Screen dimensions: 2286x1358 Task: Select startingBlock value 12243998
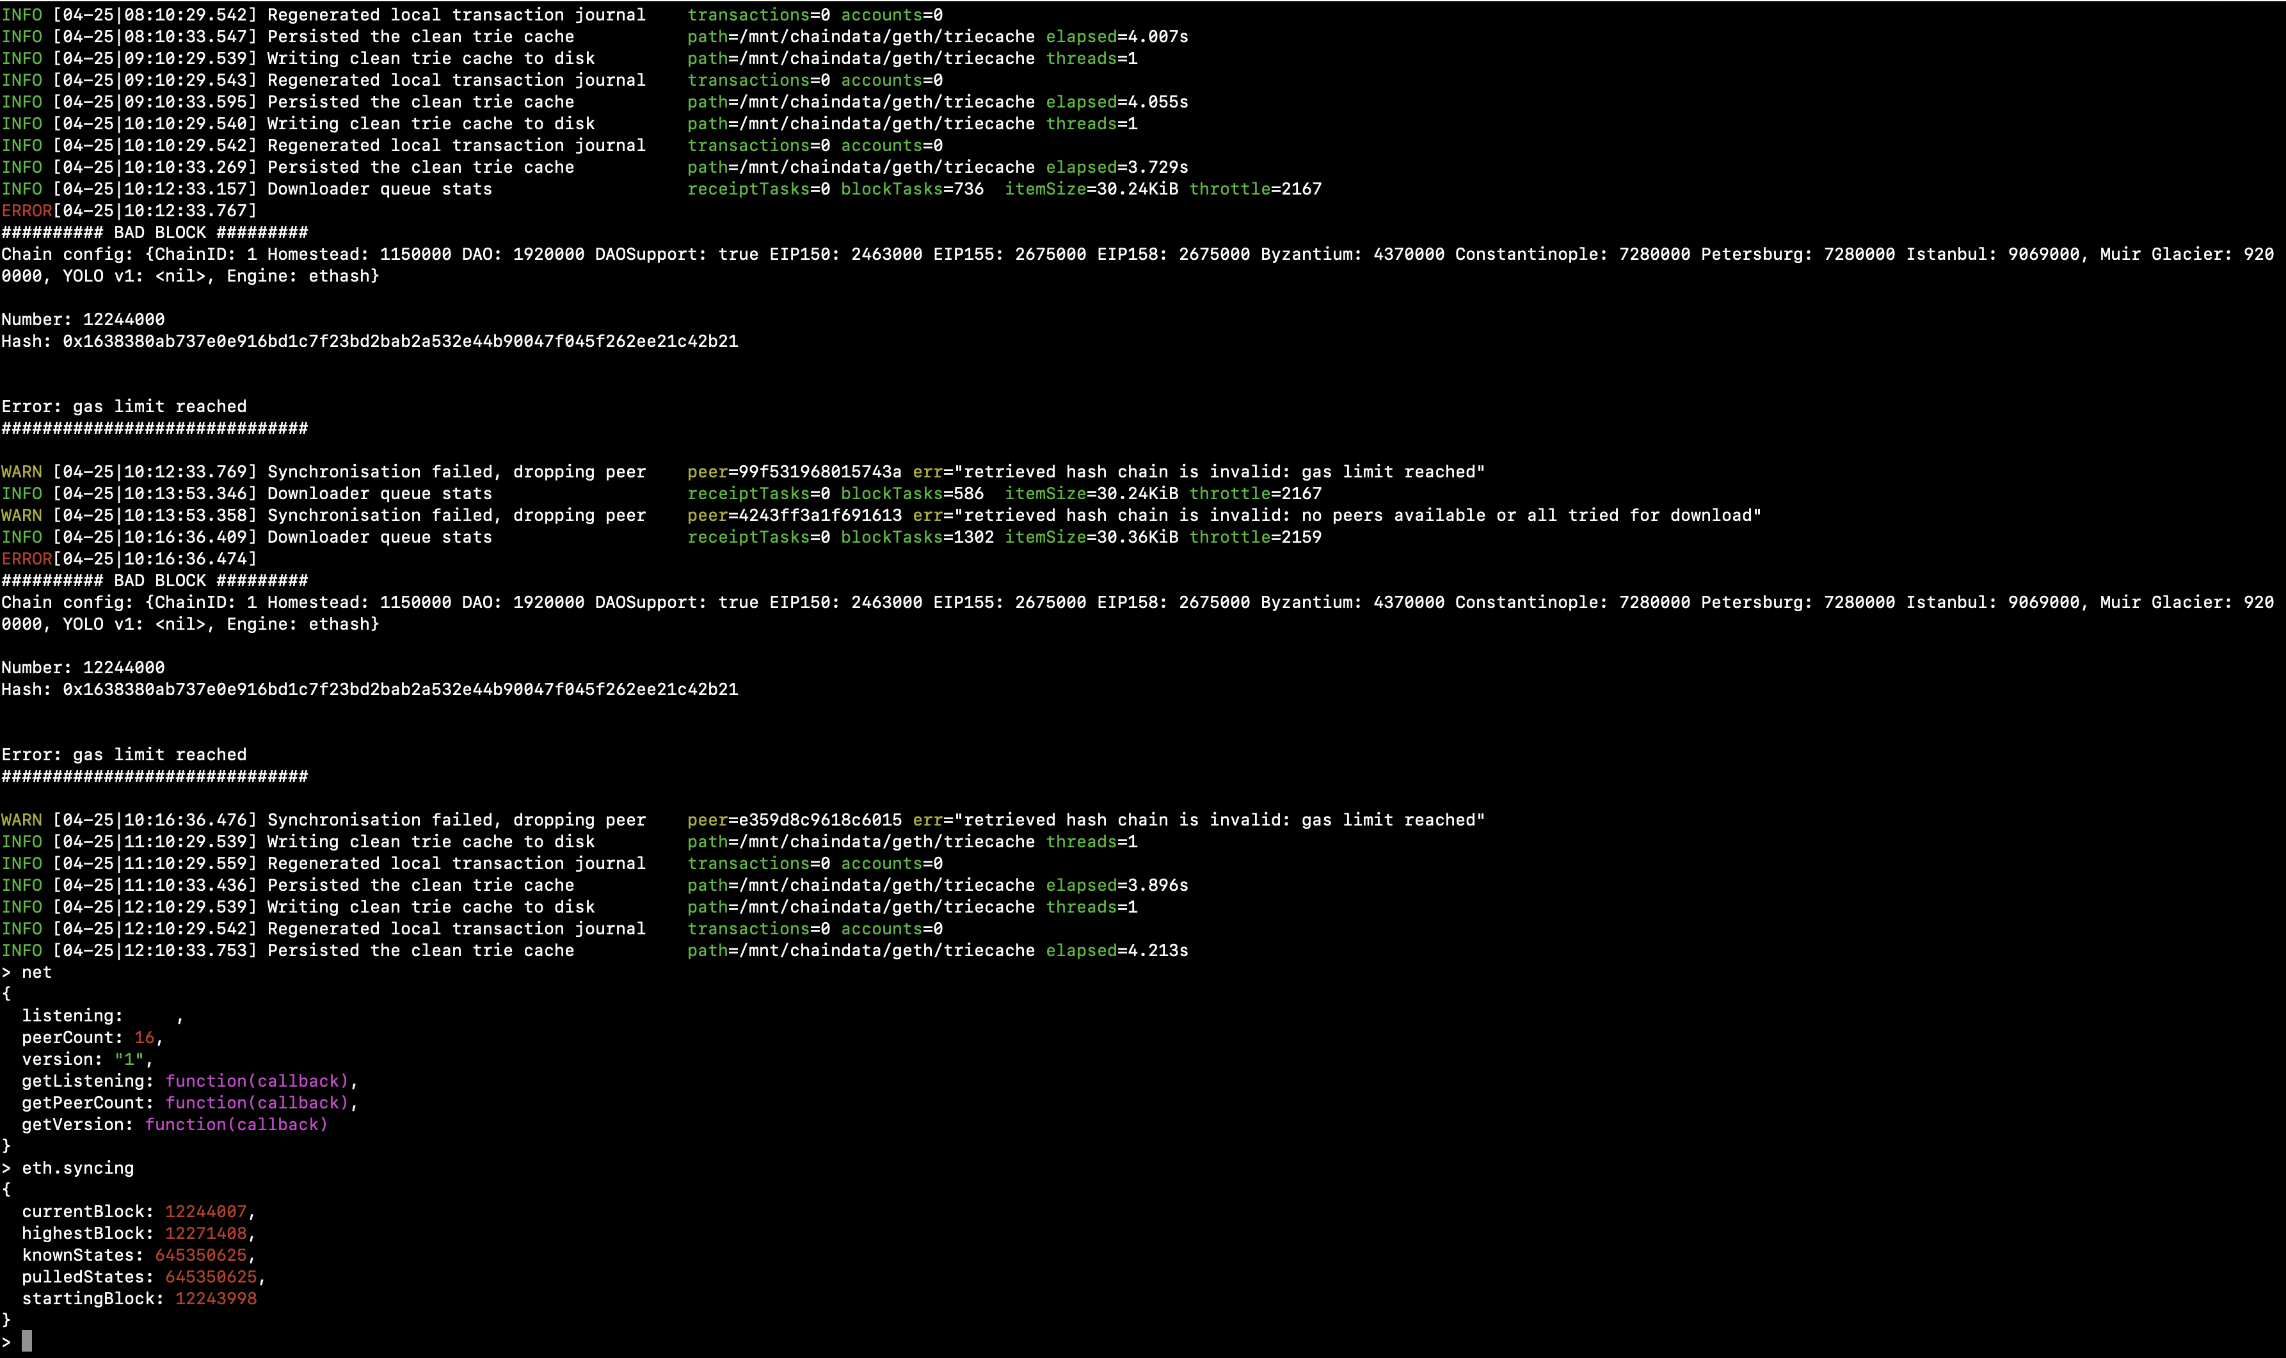pos(216,1298)
